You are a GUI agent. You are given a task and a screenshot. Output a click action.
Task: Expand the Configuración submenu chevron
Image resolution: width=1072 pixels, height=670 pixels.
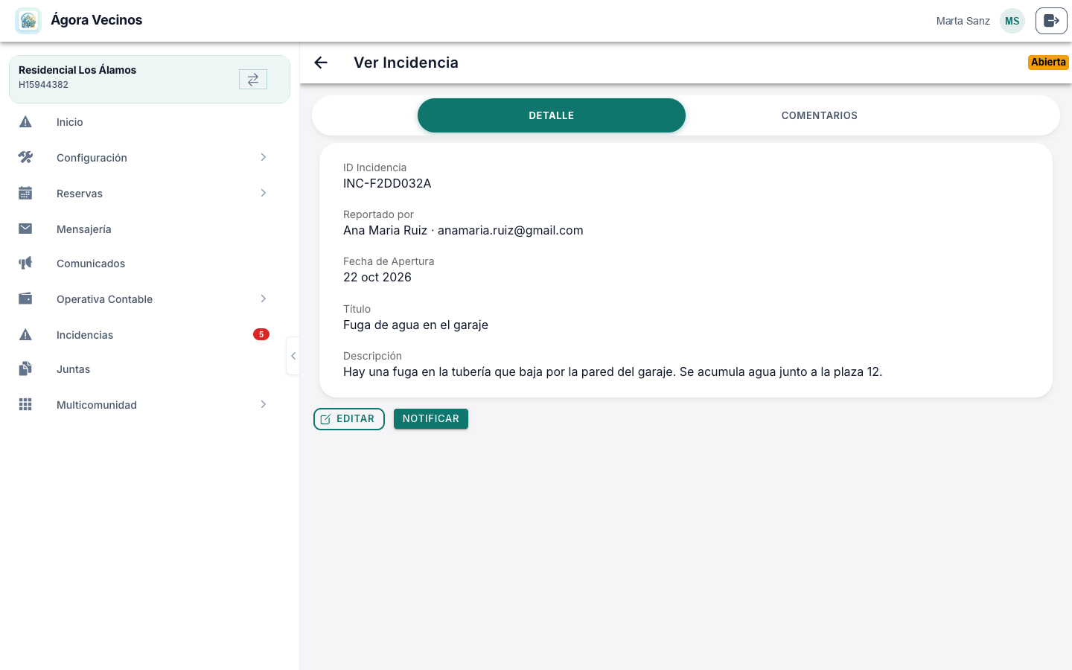pyautogui.click(x=263, y=157)
